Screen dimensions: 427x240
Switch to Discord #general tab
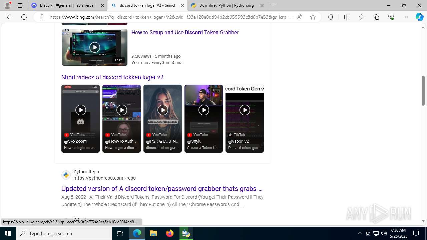click(x=68, y=5)
